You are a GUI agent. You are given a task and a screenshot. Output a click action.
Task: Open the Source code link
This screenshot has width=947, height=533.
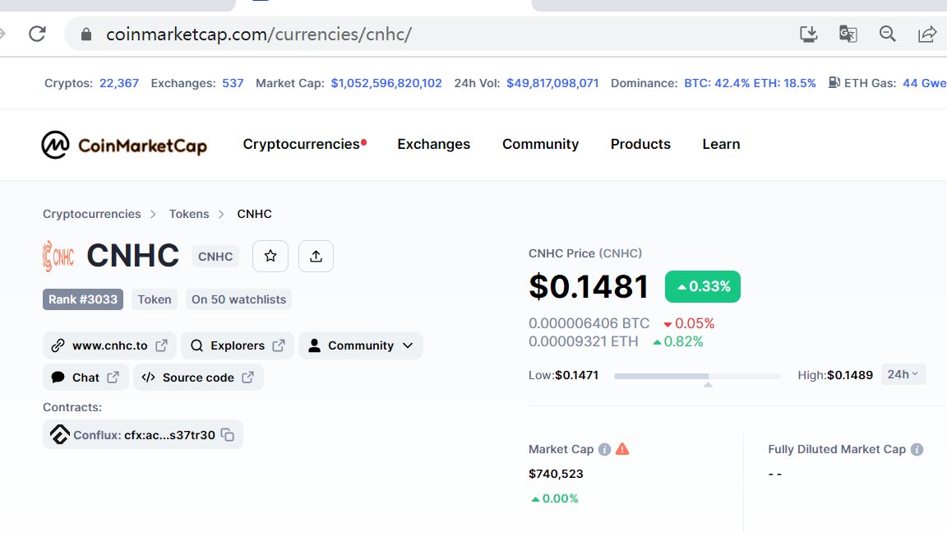tap(198, 378)
